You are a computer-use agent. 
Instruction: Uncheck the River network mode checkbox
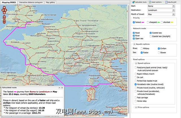pyautogui.click(x=134, y=36)
